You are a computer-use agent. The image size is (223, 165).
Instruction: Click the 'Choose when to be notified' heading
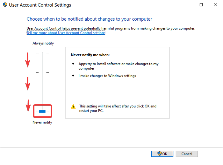[89, 19]
